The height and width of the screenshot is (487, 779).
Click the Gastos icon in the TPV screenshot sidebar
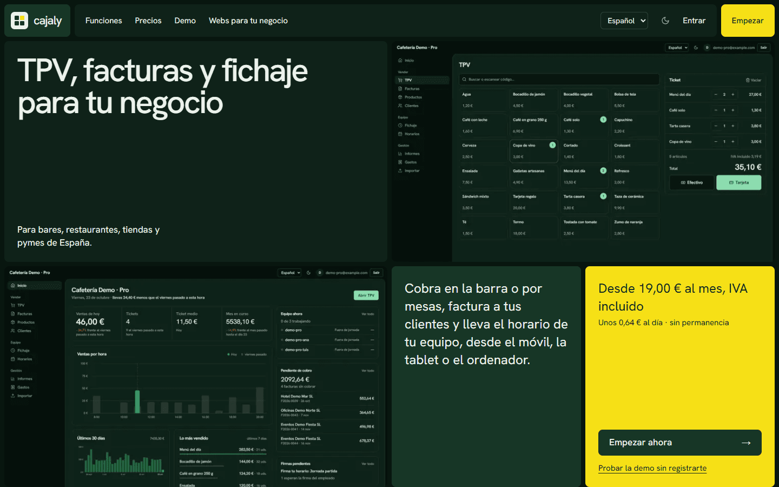point(400,162)
